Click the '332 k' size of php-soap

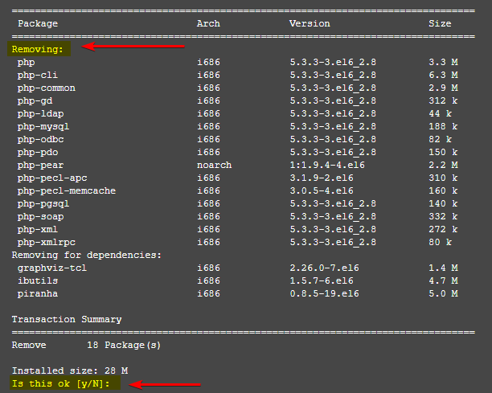[x=443, y=216]
